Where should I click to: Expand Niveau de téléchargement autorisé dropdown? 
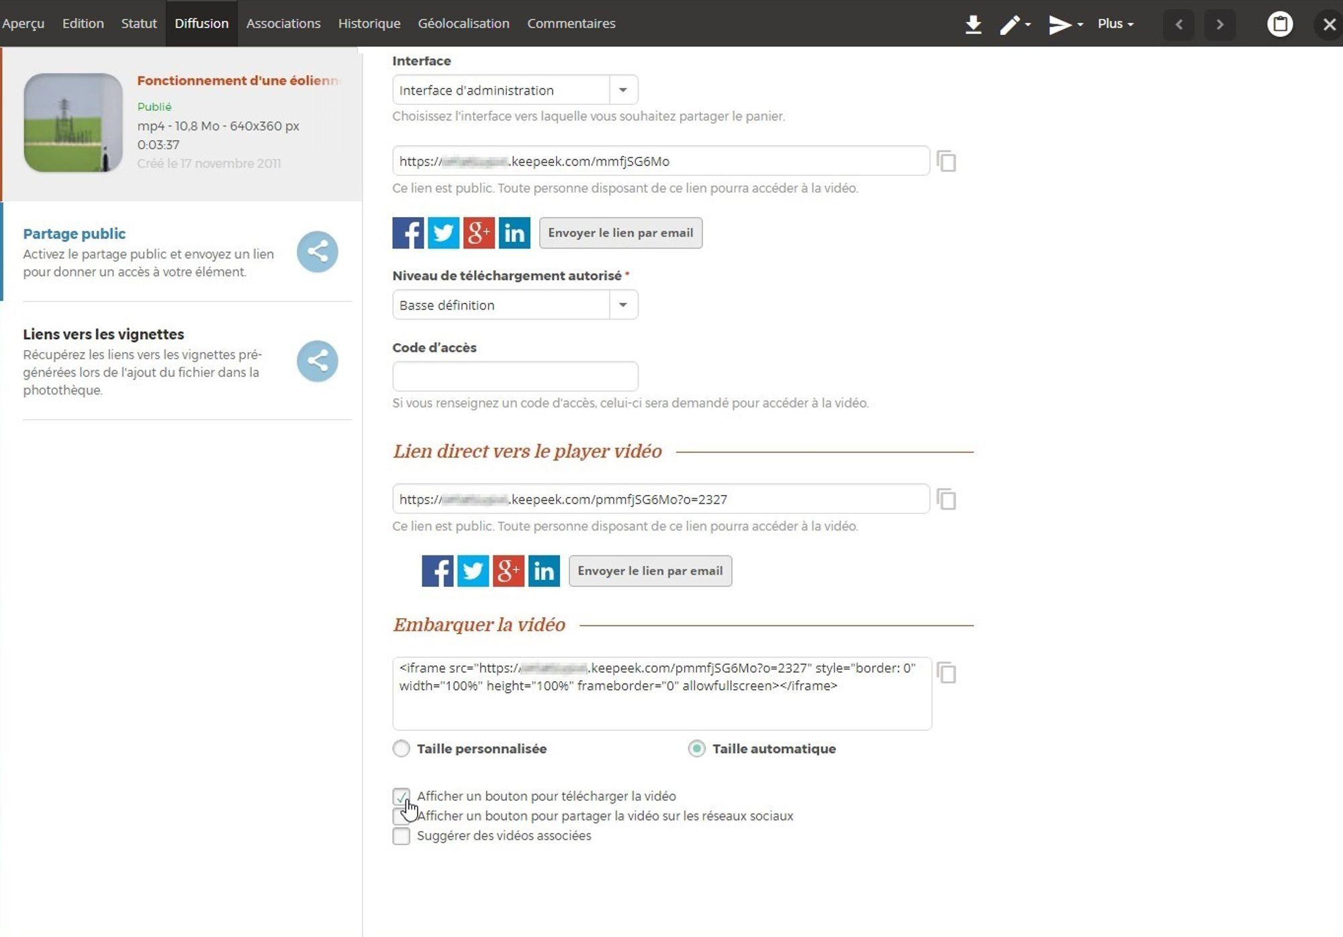click(x=515, y=305)
